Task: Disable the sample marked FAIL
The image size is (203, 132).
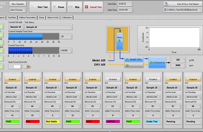Action: click(x=32, y=79)
